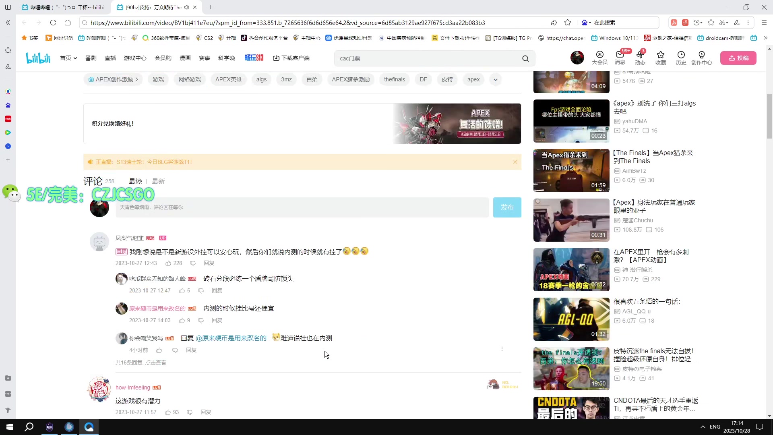Viewport: 773px width, 435px height.
Task: Open the bilibili messages (消息) icon
Action: pyautogui.click(x=620, y=58)
